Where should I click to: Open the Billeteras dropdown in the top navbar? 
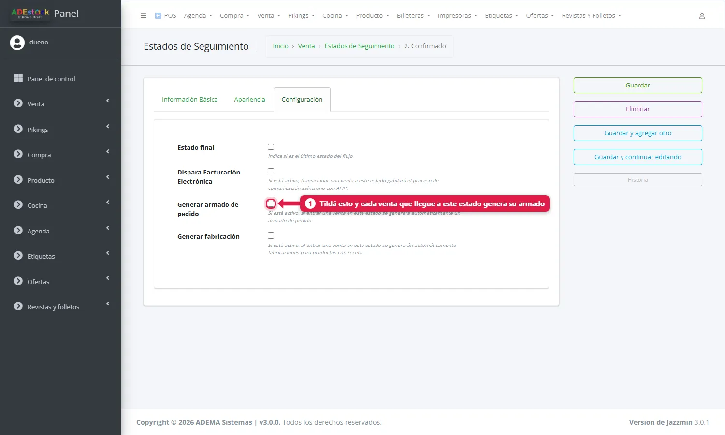[413, 16]
